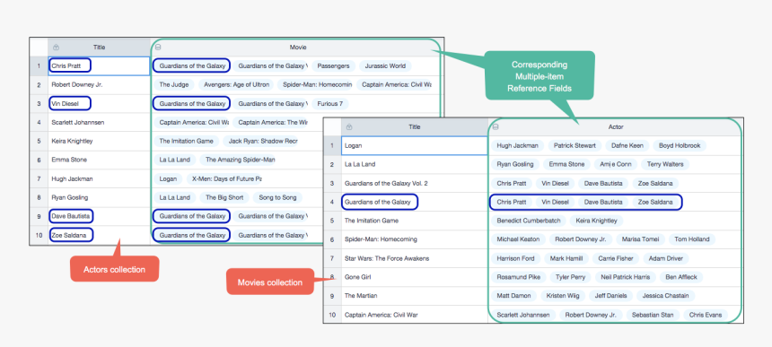Screen dimensions: 772x347
Task: Open the Passengers movie tag
Action: point(333,65)
